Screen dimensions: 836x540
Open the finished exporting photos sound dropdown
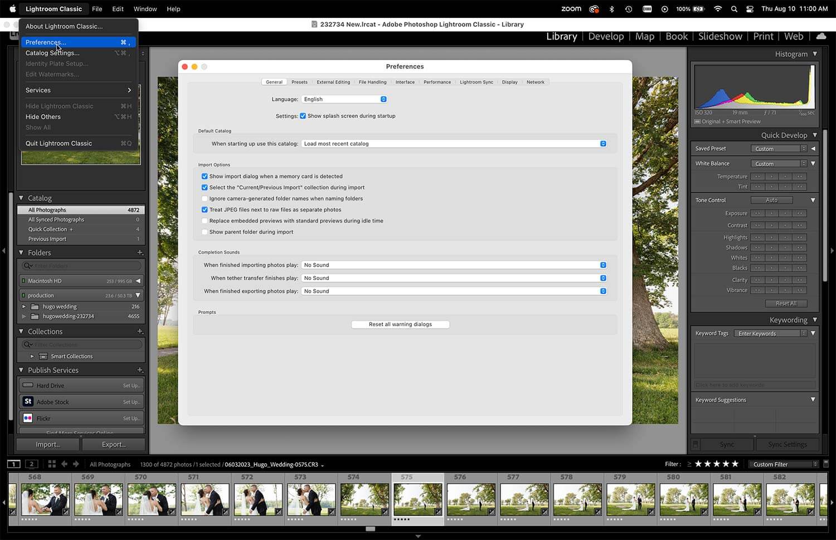pyautogui.click(x=454, y=291)
